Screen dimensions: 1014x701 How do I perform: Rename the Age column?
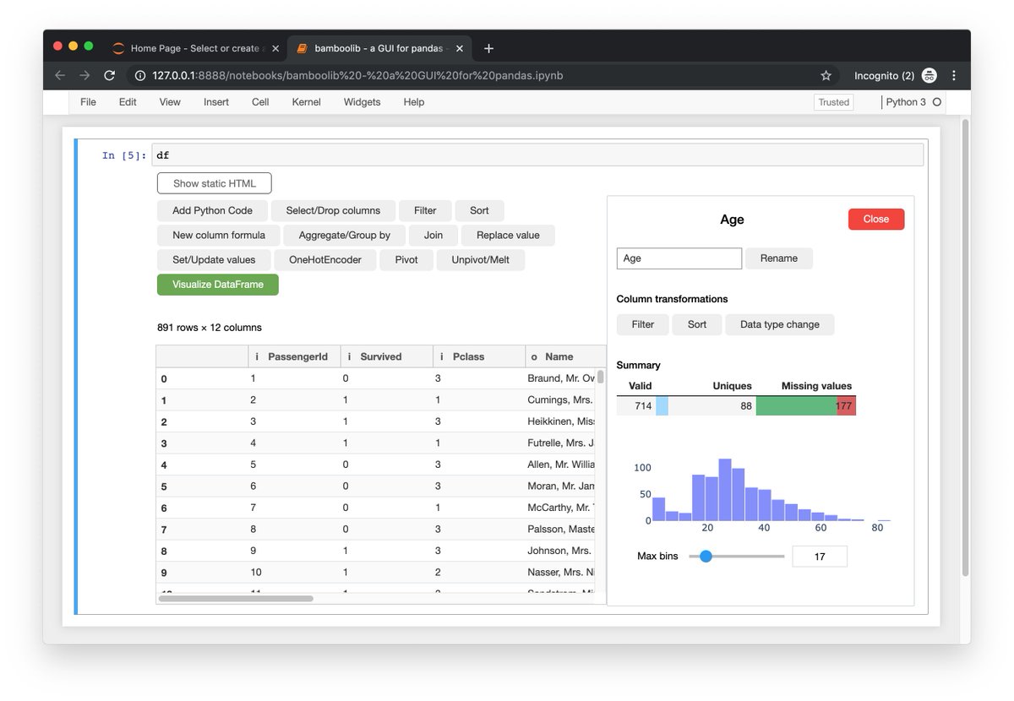click(778, 258)
